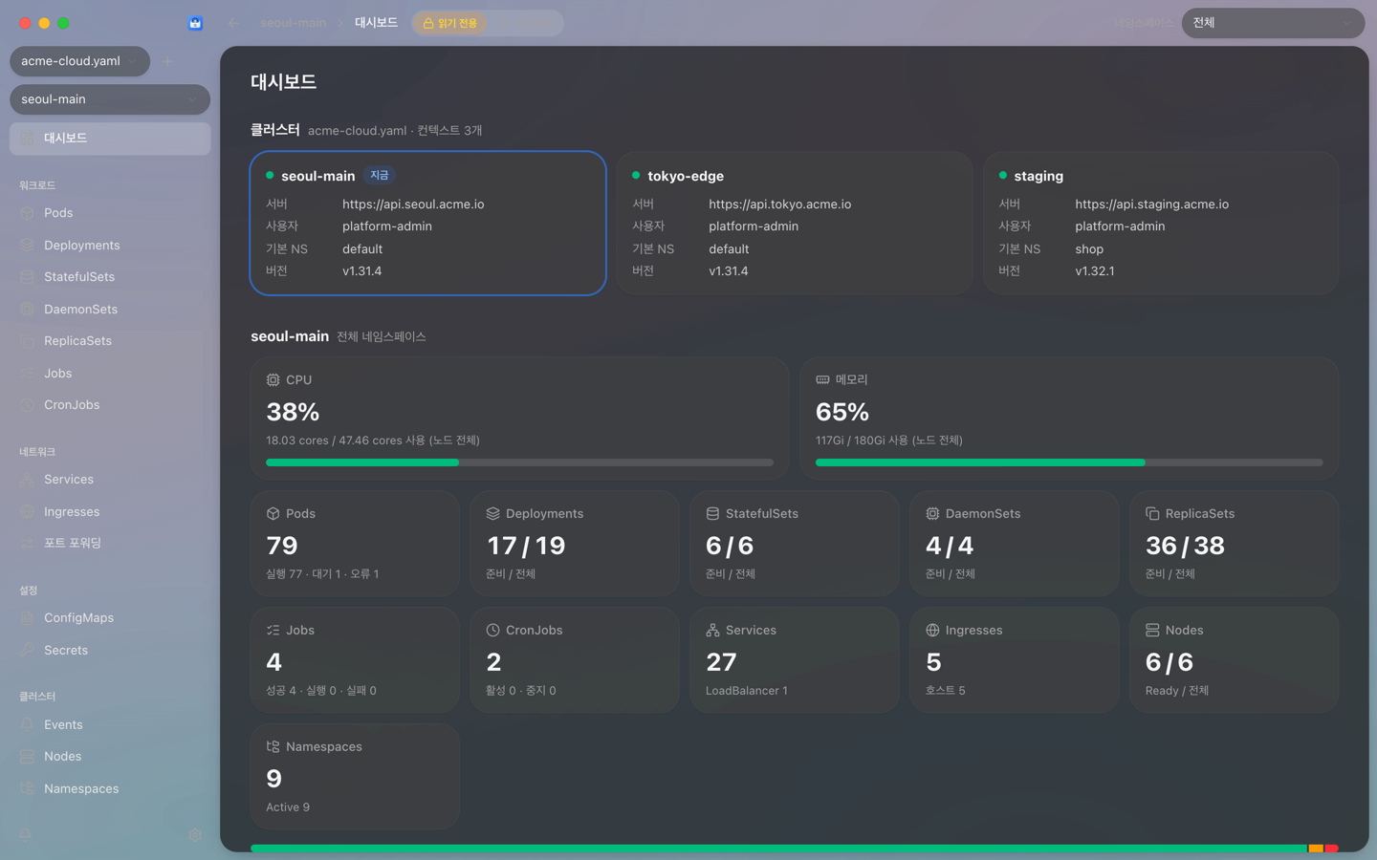Click the DaemonSets icon in the sidebar
Screen dimensions: 1377x860
pos(27,310)
